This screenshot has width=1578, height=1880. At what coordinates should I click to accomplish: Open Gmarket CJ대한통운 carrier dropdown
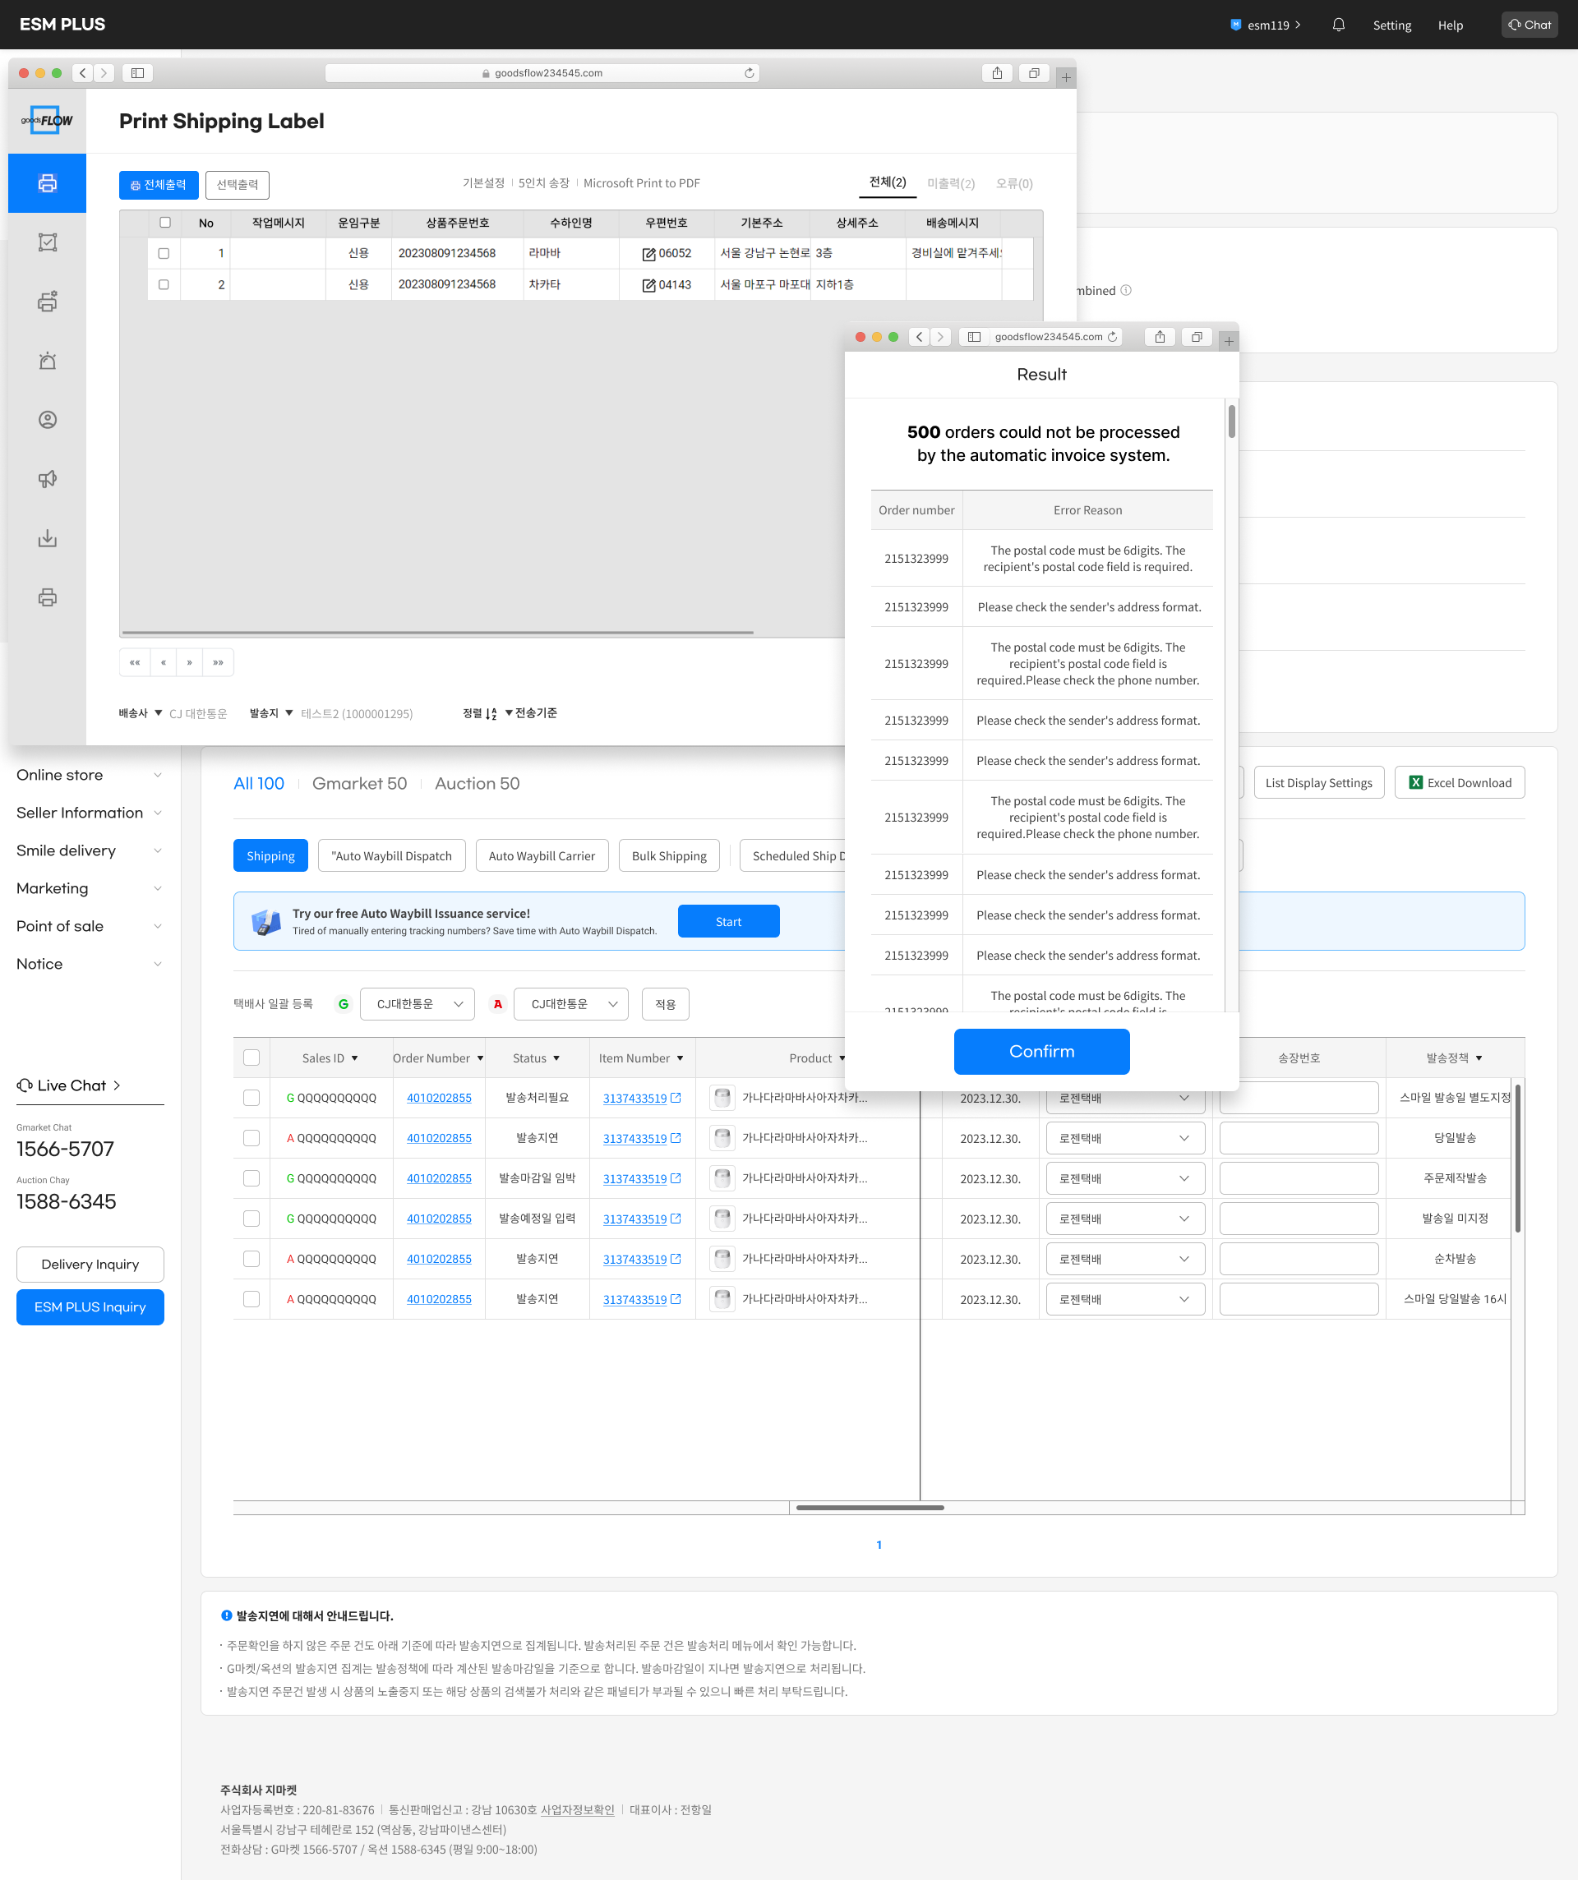click(418, 1004)
